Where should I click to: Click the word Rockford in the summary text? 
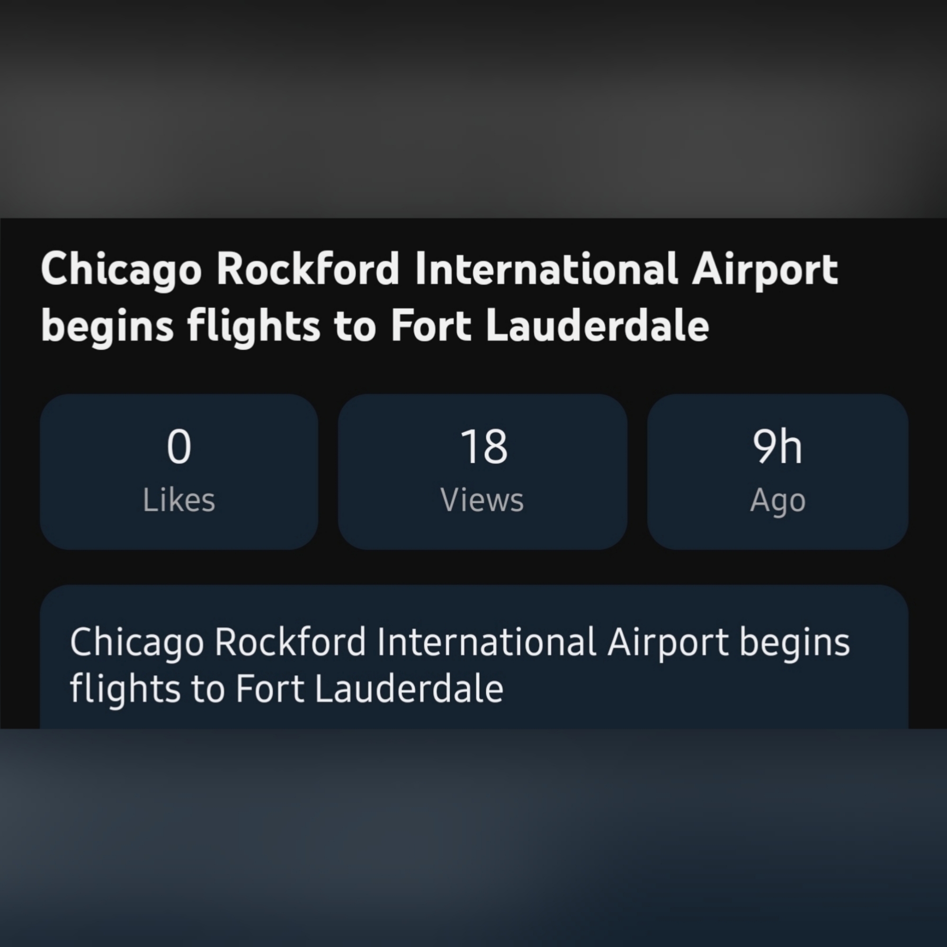pos(290,642)
